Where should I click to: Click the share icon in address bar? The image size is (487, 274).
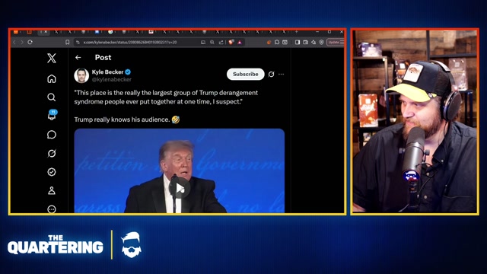pyautogui.click(x=221, y=43)
